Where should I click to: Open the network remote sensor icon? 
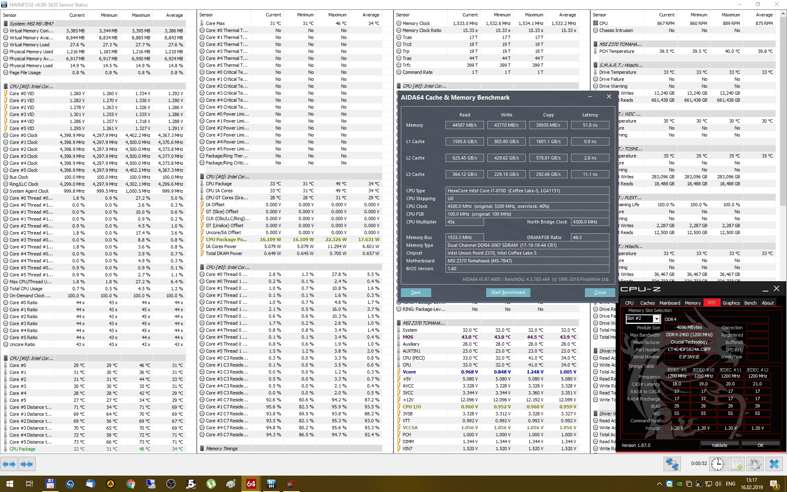(x=672, y=464)
